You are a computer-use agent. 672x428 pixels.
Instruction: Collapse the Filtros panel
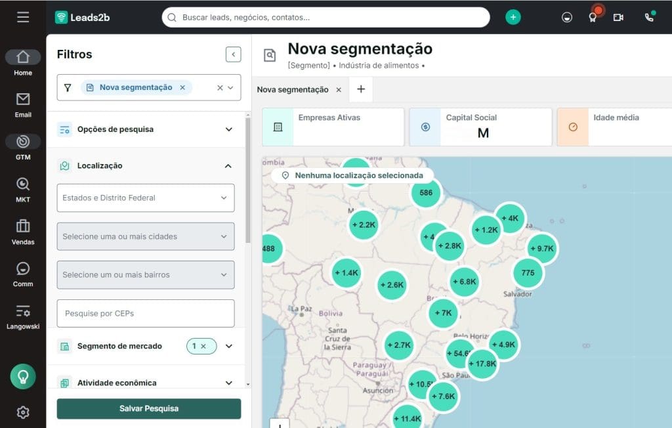point(233,54)
